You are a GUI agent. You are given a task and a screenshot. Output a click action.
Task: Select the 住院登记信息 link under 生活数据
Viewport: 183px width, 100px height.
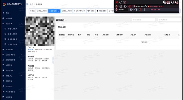[x=39, y=59]
